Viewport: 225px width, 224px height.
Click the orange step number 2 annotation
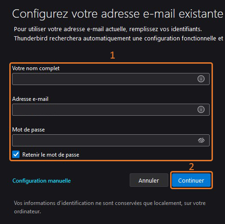(192, 167)
